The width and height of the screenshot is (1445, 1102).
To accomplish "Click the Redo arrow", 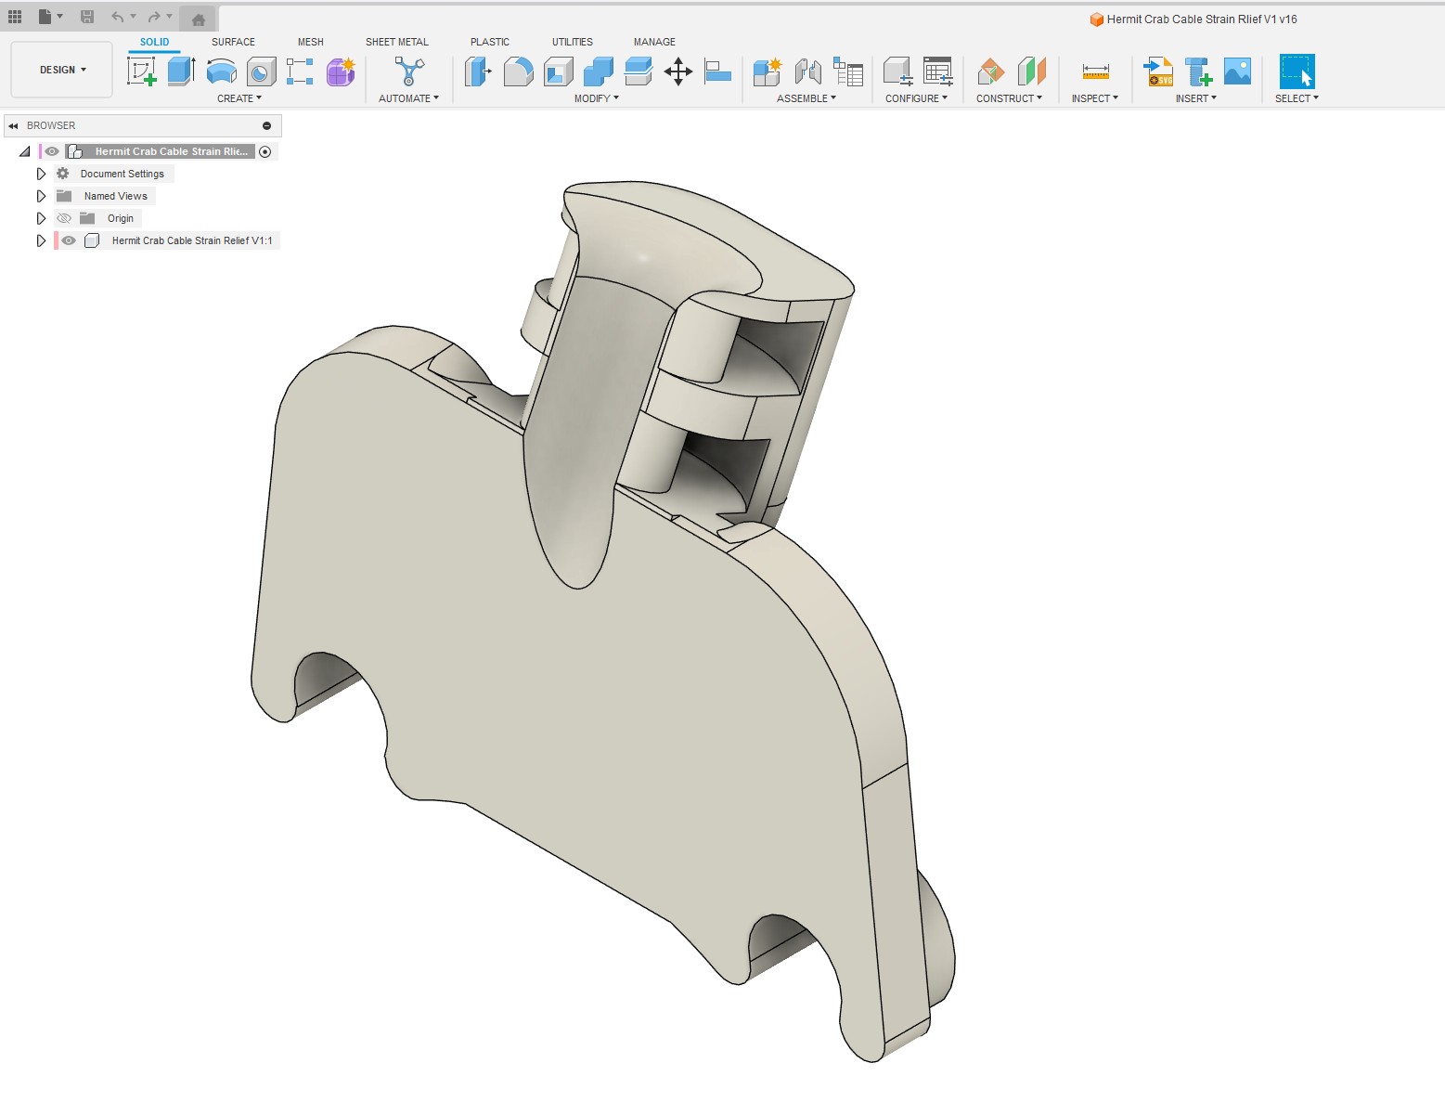I will tap(154, 17).
